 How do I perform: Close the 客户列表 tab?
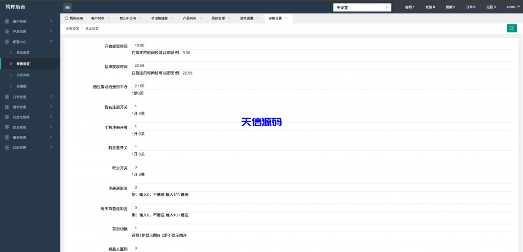(x=109, y=18)
